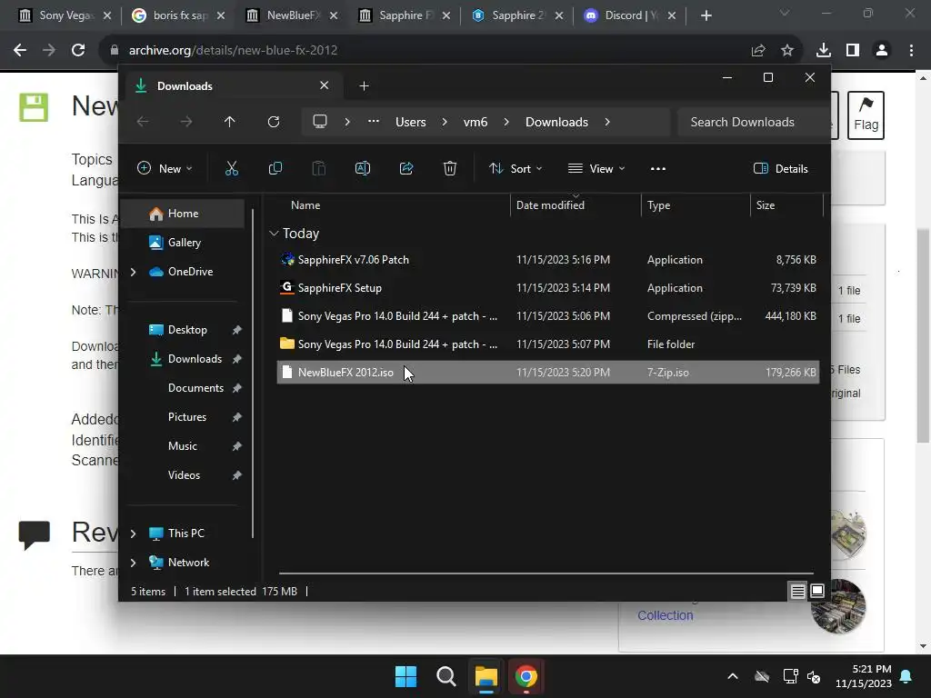Expand chevron after Downloads in address bar
This screenshot has height=698, width=931.
pyautogui.click(x=606, y=122)
